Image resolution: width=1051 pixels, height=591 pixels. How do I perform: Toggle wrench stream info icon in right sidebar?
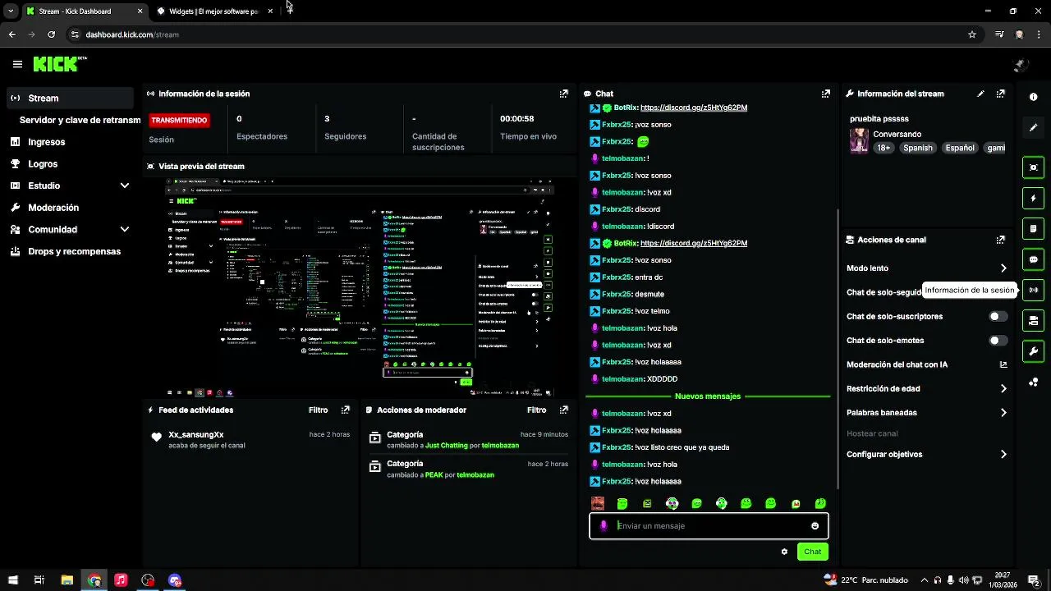(1033, 351)
